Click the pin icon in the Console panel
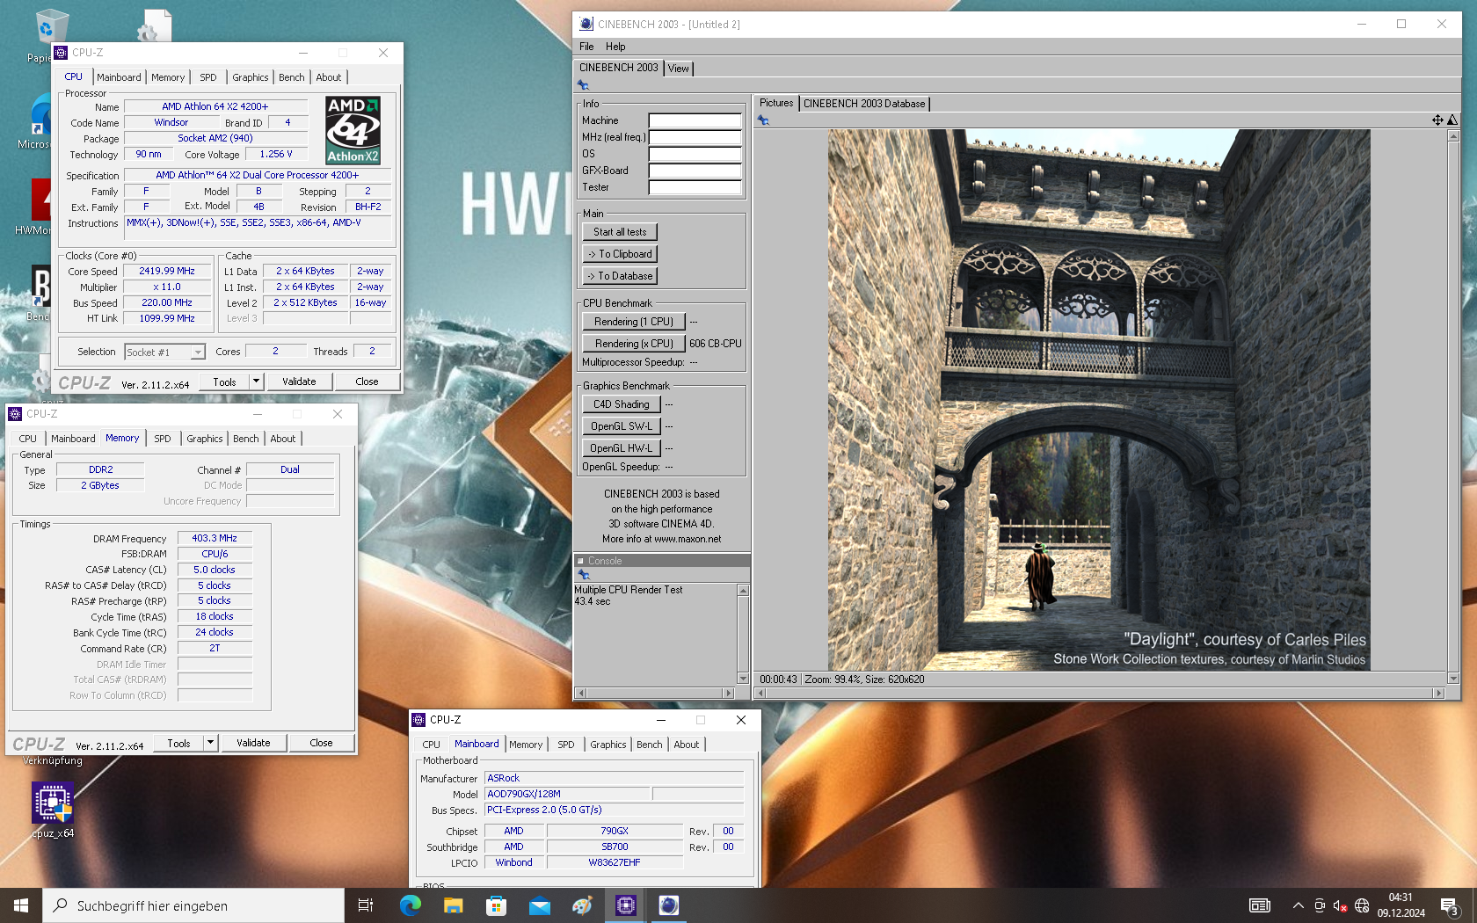Screen dimensions: 1477x923 [x=584, y=574]
